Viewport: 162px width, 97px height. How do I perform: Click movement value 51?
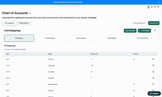[92, 59]
